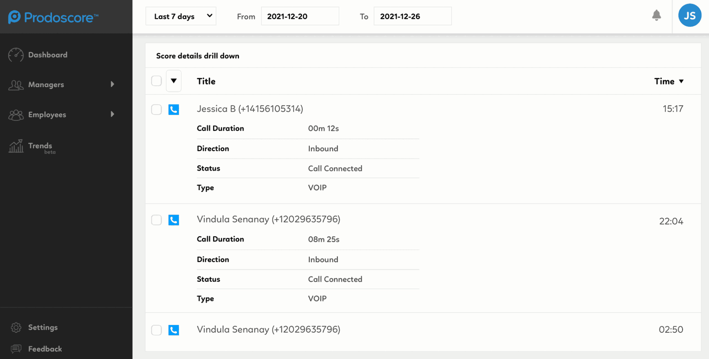Check the Vindula Senanay 02:50 row checkbox
The height and width of the screenshot is (359, 709).
coord(157,330)
